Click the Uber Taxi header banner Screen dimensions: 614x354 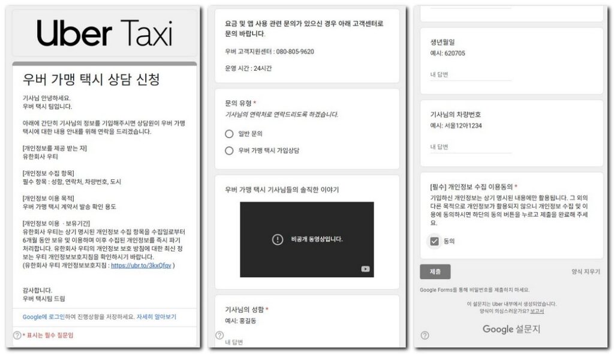click(104, 34)
